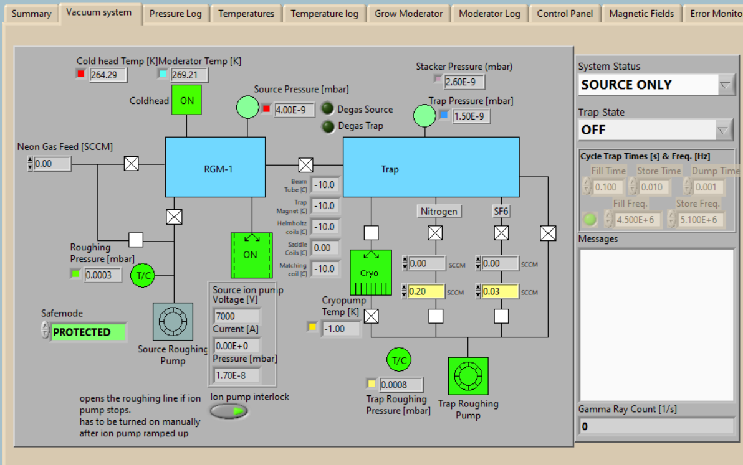Open the Trap State dropdown
The image size is (743, 465).
click(723, 130)
